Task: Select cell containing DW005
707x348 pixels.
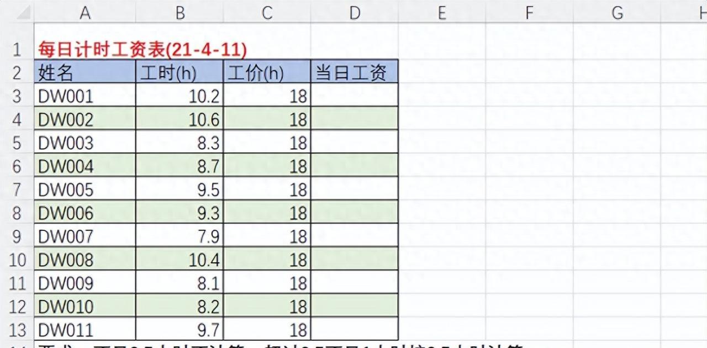Action: click(x=85, y=189)
